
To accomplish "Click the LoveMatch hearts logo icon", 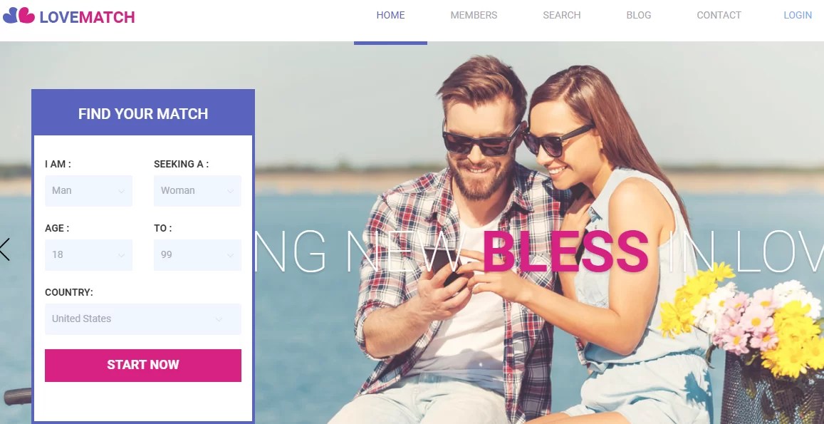I will click(19, 16).
